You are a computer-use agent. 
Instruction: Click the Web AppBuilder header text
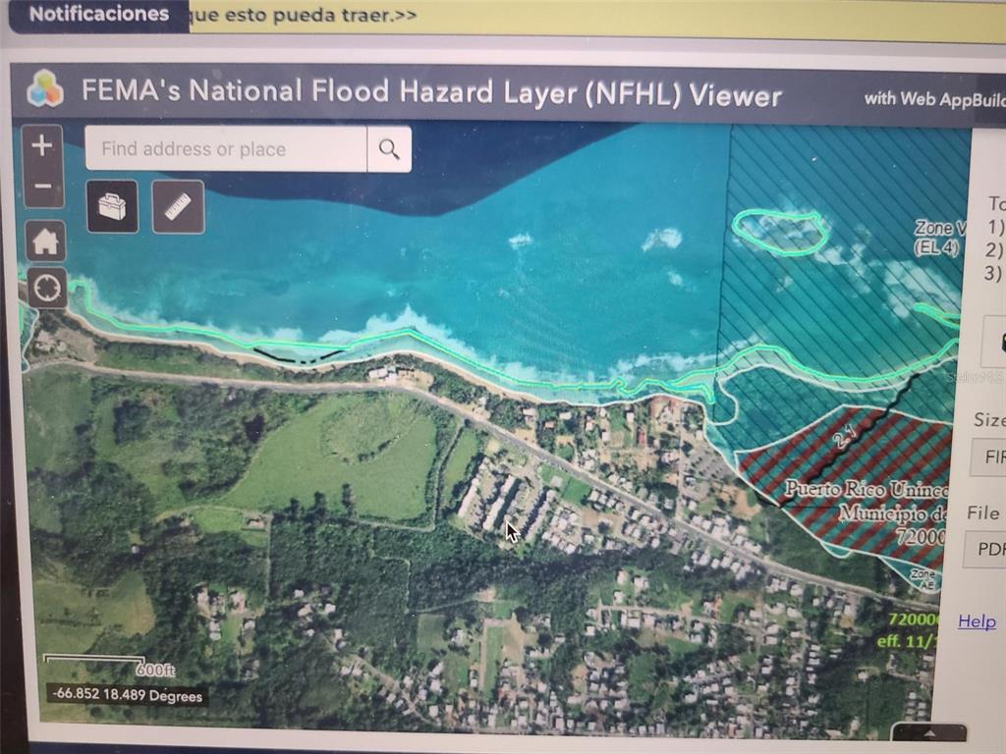933,99
